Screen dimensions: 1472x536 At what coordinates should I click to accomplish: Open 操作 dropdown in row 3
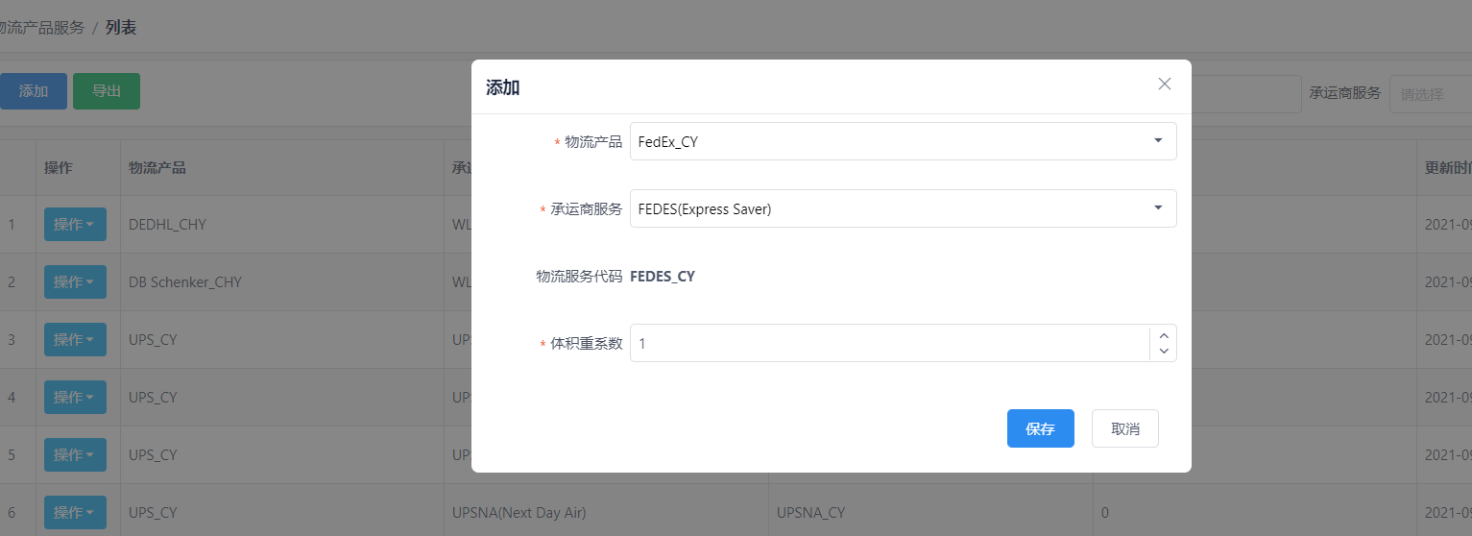(x=75, y=339)
